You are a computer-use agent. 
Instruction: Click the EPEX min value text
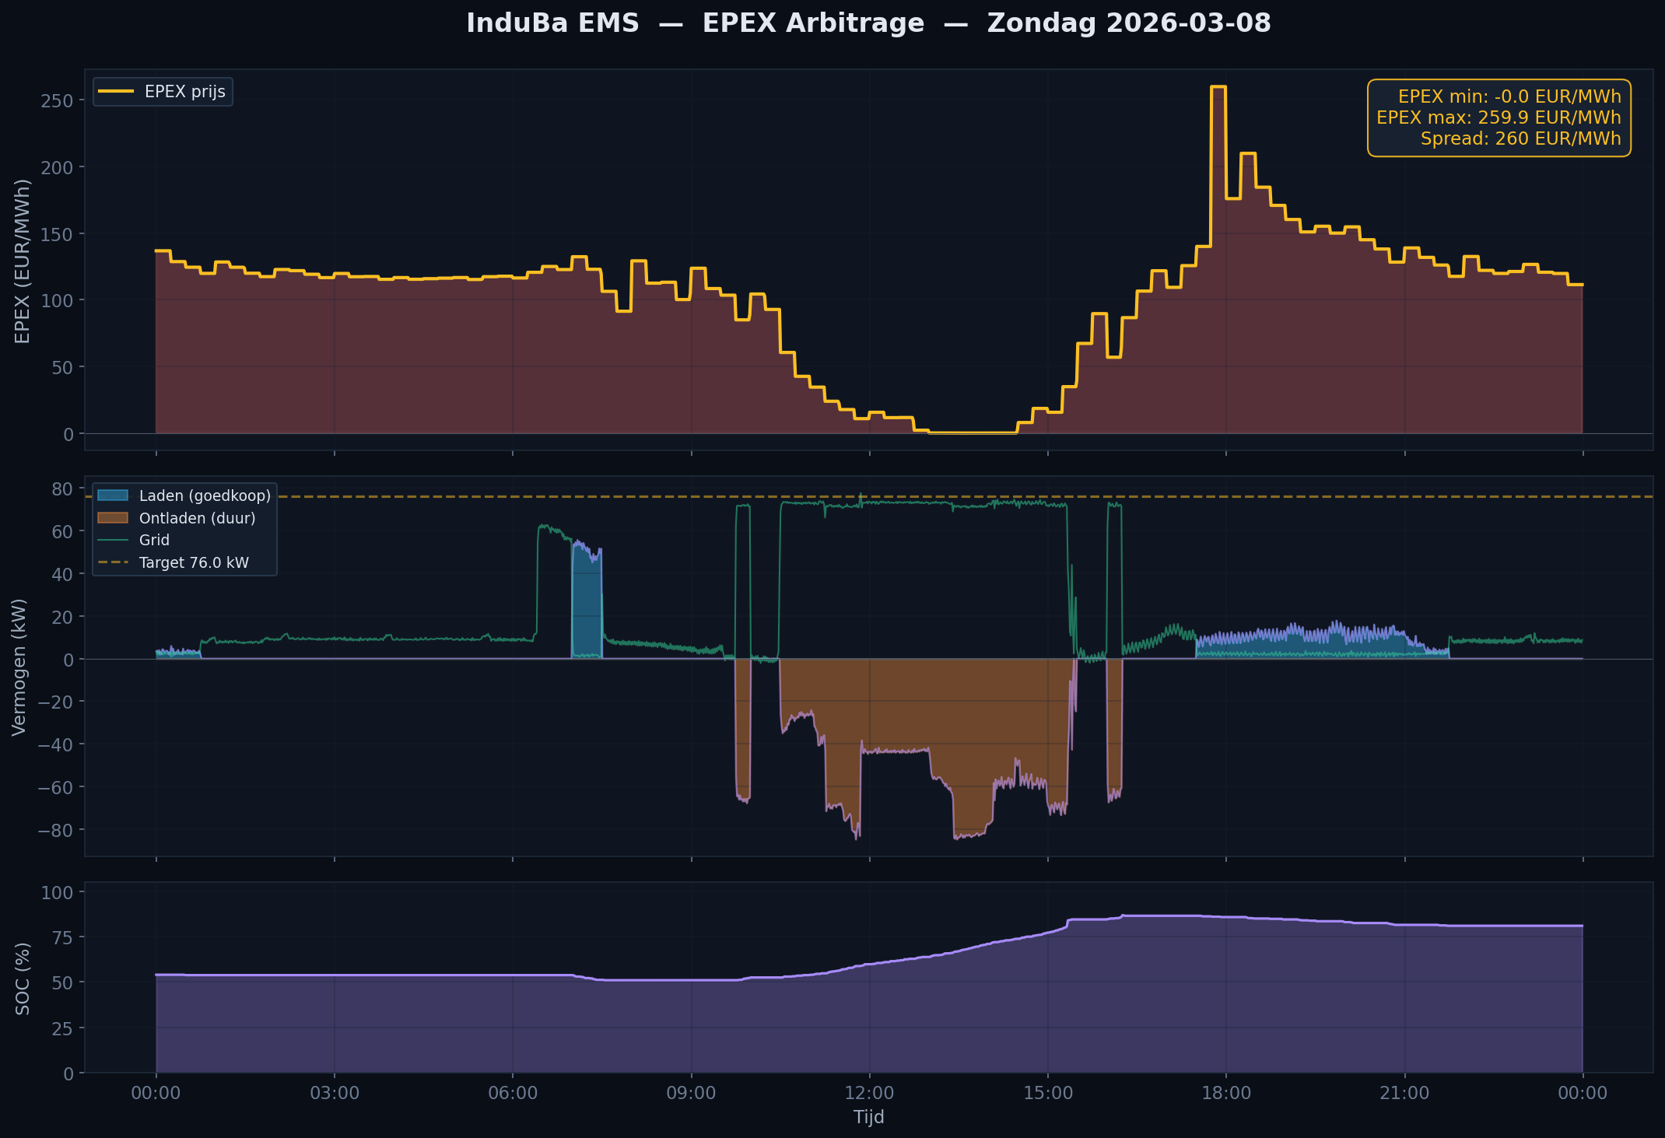point(1509,96)
